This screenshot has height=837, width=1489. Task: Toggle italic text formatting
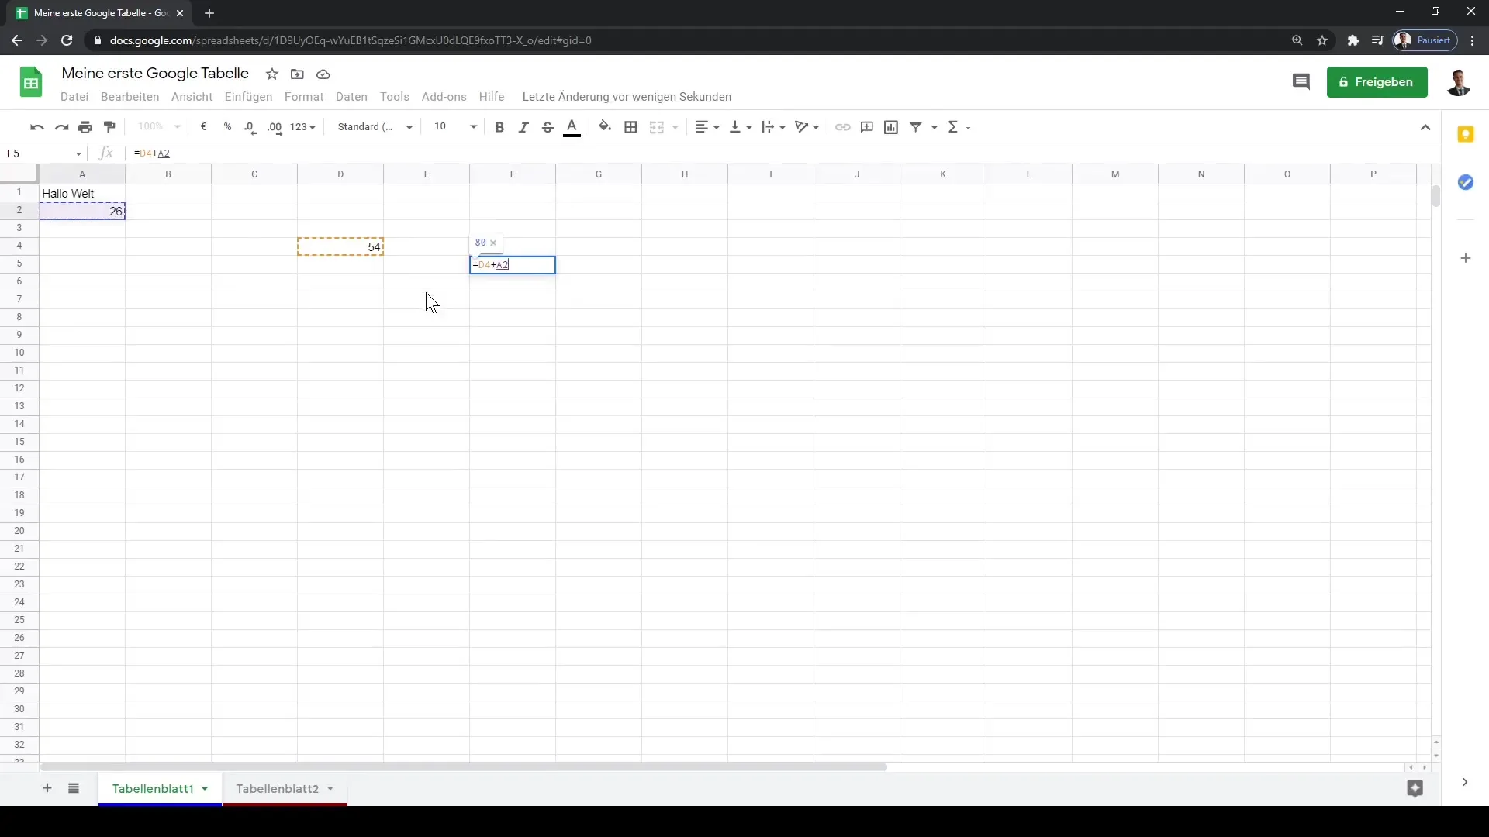click(x=524, y=127)
